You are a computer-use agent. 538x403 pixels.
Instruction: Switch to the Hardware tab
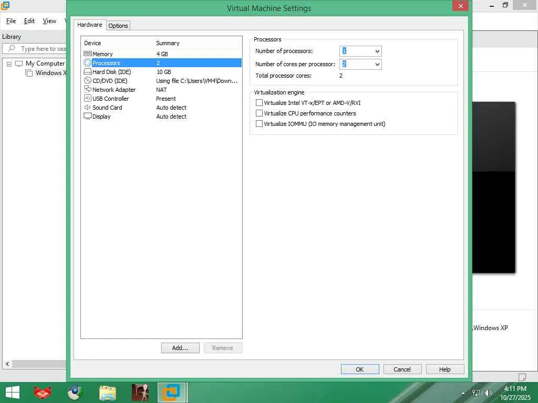pos(89,25)
